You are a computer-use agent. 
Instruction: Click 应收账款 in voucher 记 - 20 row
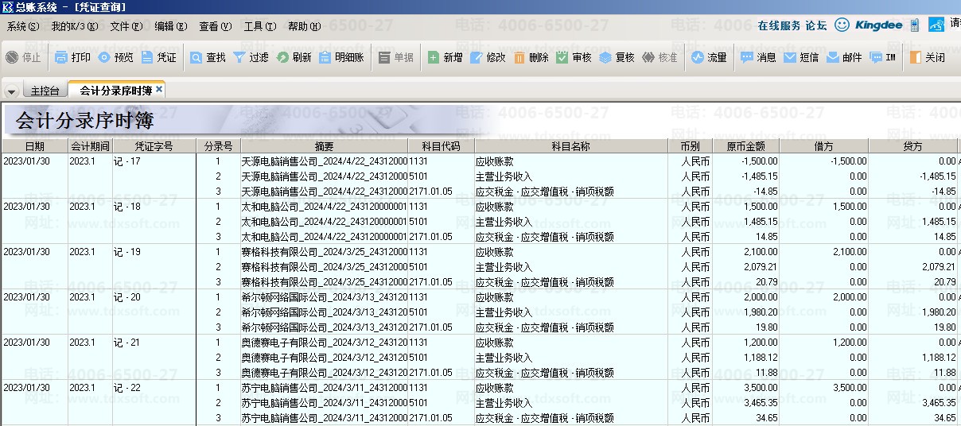tap(495, 297)
